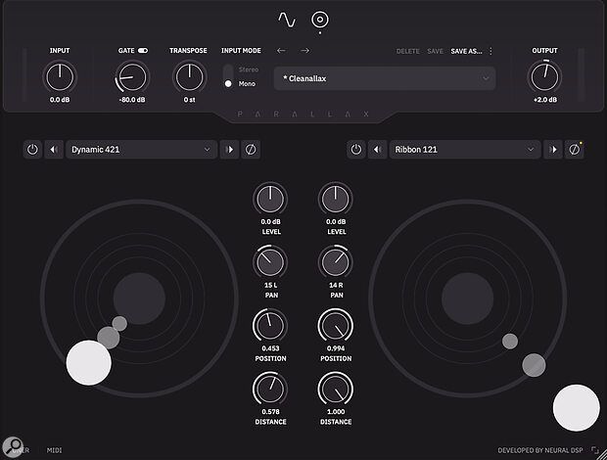Screen dimensions: 607x460
Task: Click Developed by Neural DSP text
Action: (x=540, y=450)
